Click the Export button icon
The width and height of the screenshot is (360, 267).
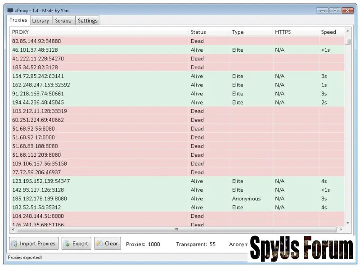point(67,244)
